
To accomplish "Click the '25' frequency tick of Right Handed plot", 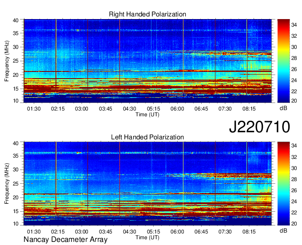I will (x=16, y=61).
